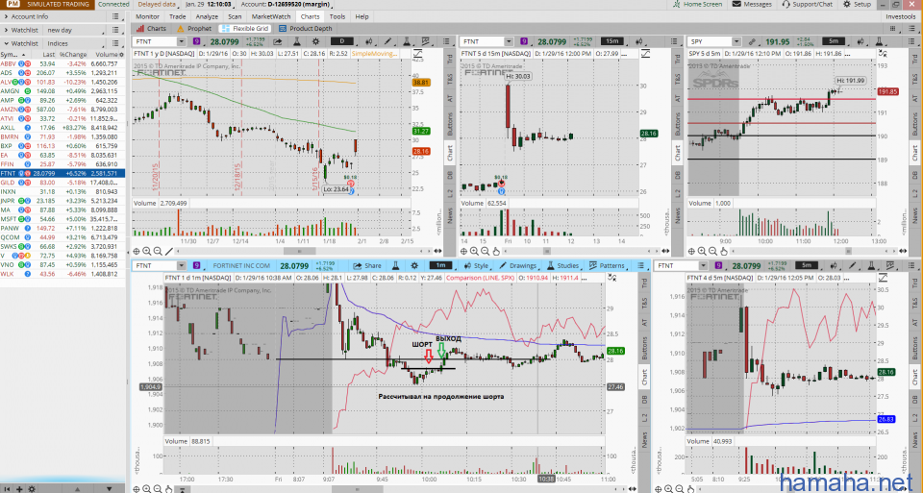Screen dimensions: 923x493
Task: Open symbol dropdown arrow on SPY chart
Action: 736,41
